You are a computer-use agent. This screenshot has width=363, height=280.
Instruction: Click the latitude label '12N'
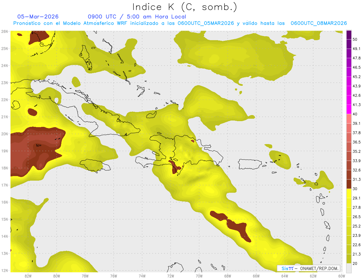coord(4,270)
